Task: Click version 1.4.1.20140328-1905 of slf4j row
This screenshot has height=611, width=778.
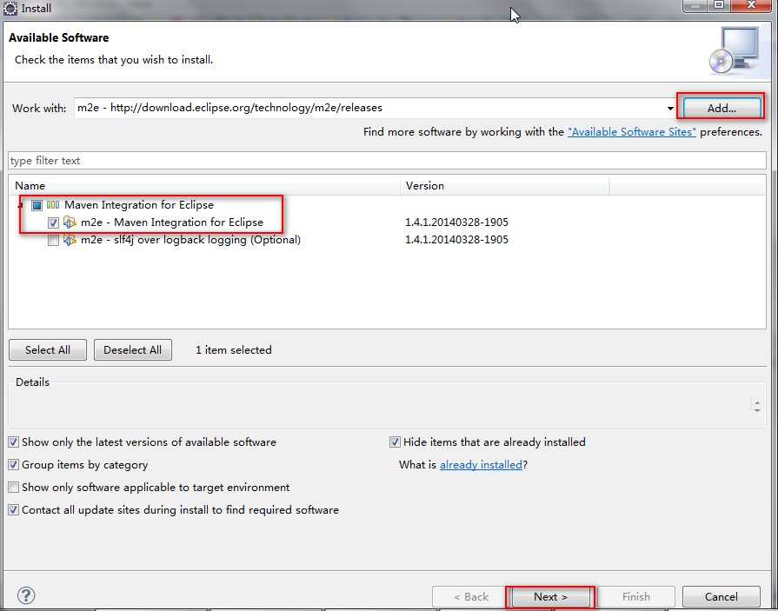Action: 456,240
